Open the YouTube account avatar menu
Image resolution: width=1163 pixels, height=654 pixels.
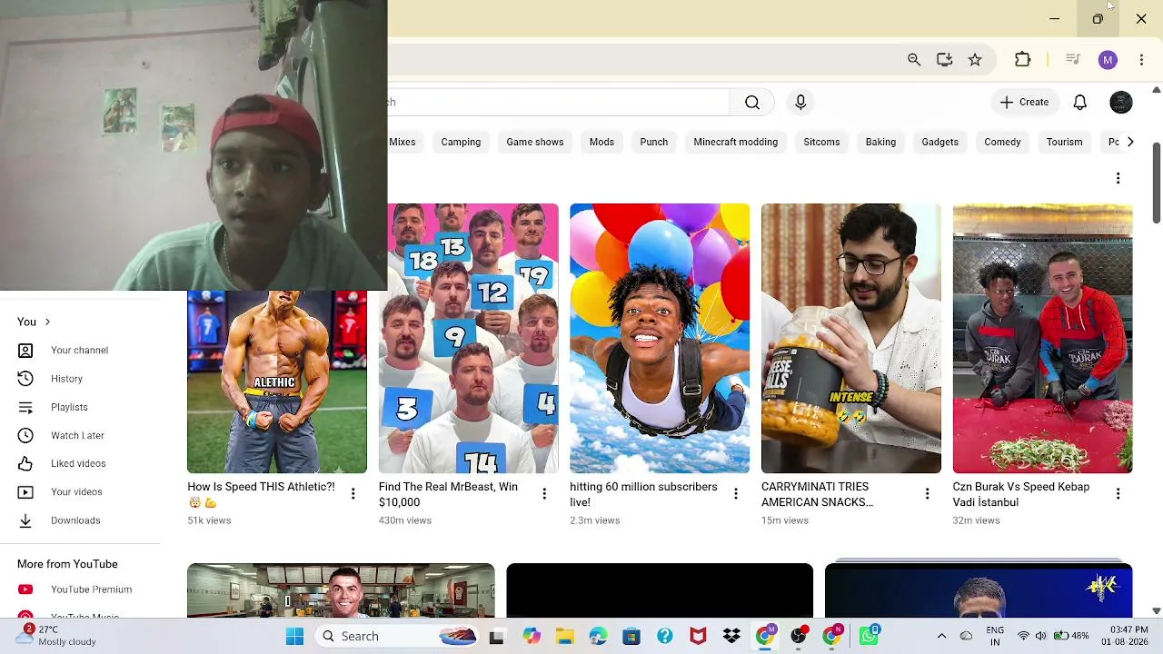[x=1121, y=103]
